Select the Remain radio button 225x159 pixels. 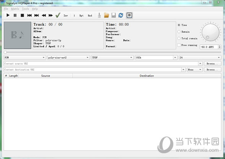(179, 32)
